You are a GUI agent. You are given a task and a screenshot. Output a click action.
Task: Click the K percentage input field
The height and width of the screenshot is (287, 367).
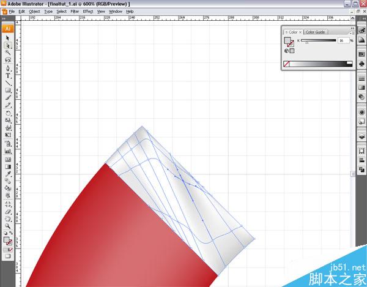[343, 41]
